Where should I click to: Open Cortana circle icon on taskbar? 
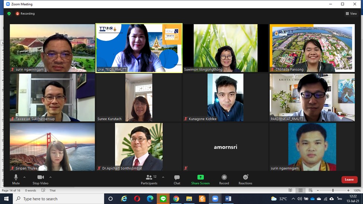click(x=111, y=199)
